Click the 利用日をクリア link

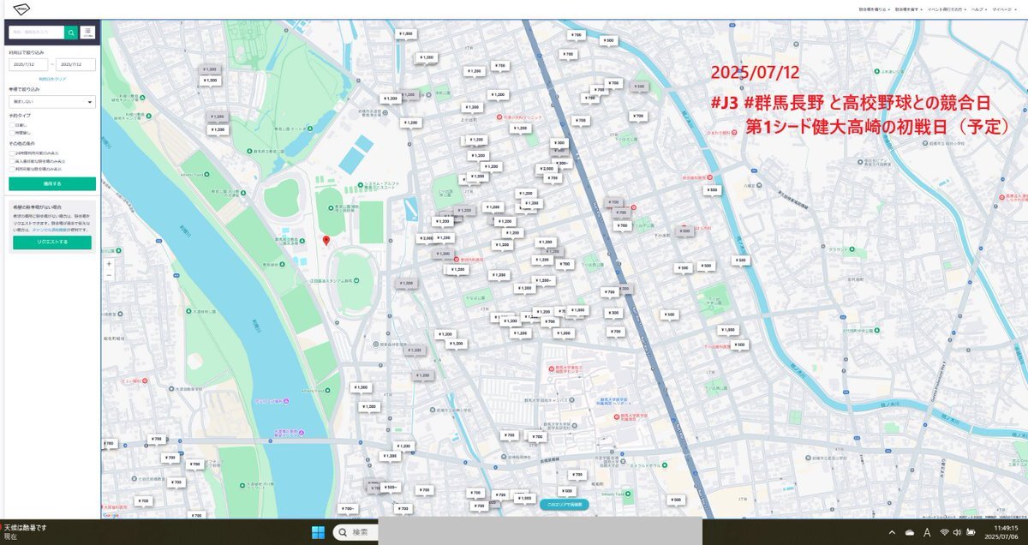click(52, 78)
